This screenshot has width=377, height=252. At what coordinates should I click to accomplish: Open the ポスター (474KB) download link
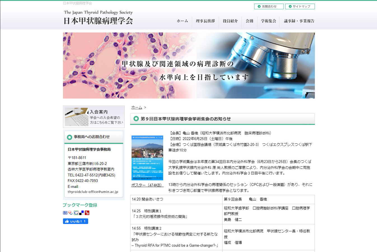click(x=147, y=185)
